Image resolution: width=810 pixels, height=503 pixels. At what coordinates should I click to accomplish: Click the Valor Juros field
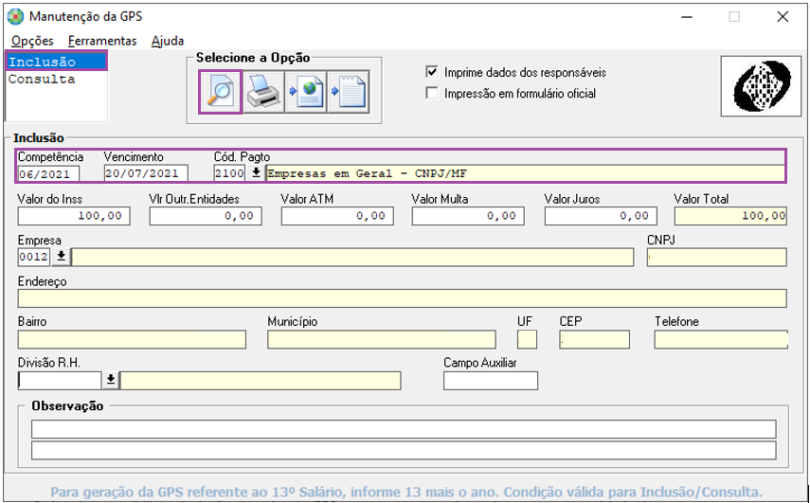pyautogui.click(x=601, y=216)
